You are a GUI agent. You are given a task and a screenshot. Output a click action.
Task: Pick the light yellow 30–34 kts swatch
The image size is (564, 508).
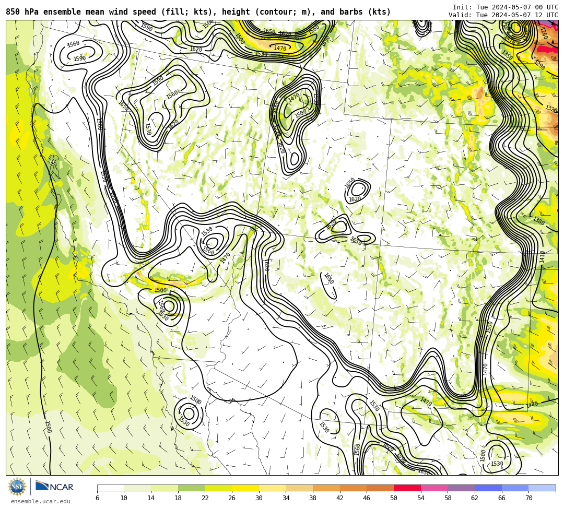(x=272, y=488)
